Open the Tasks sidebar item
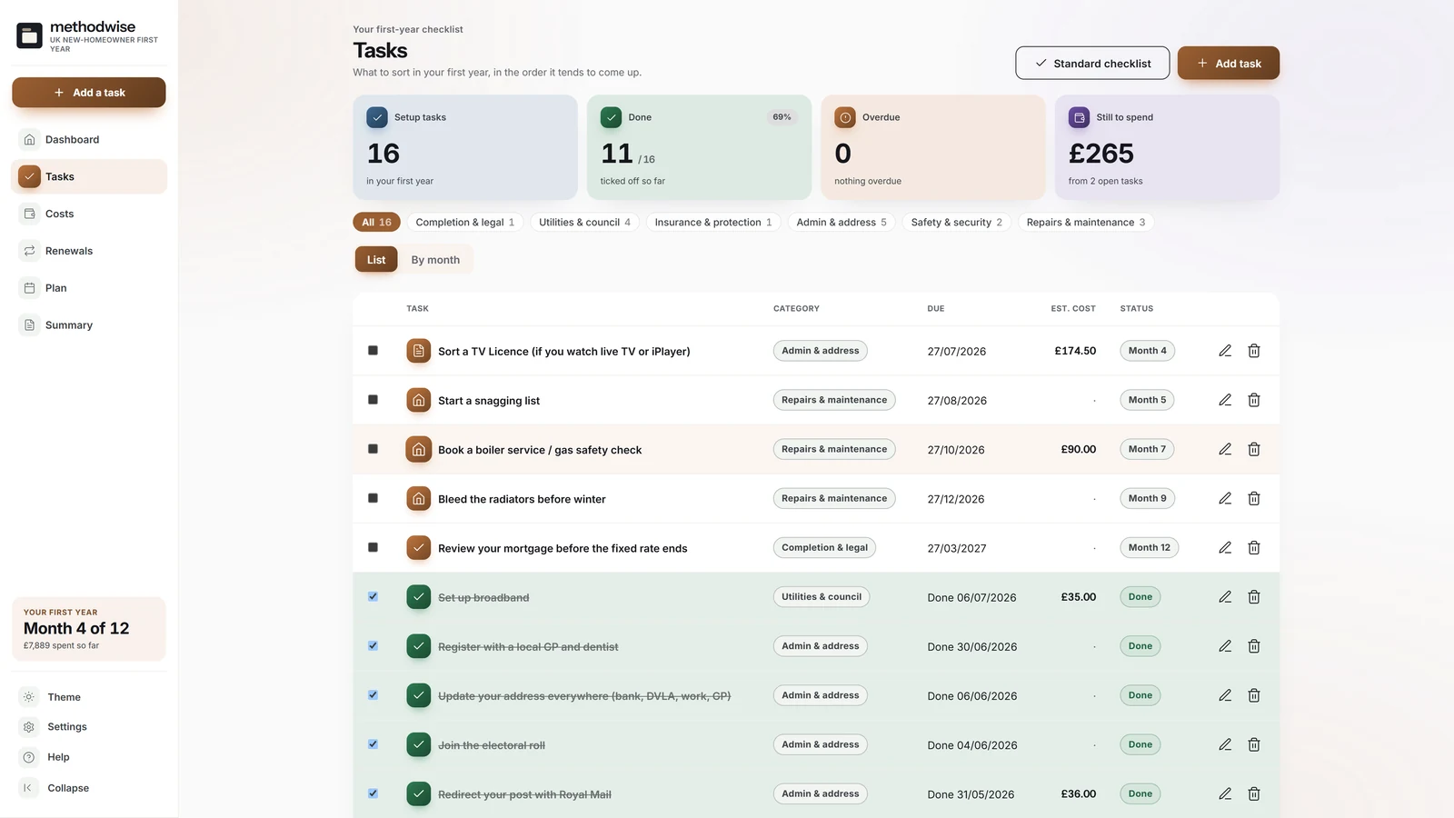Viewport: 1454px width, 818px height. tap(89, 176)
